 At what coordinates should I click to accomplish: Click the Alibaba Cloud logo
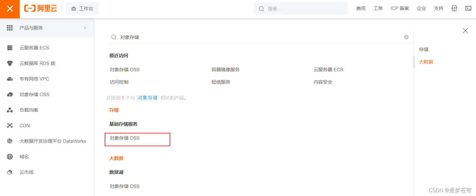[x=41, y=9]
